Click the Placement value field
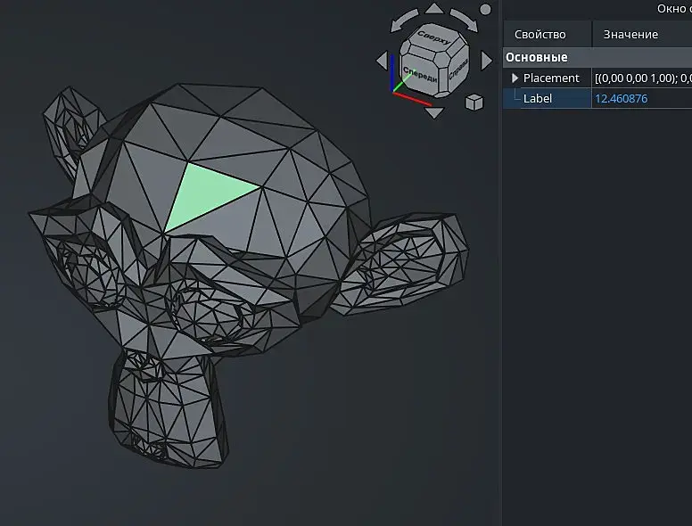692x526 pixels. [x=642, y=78]
